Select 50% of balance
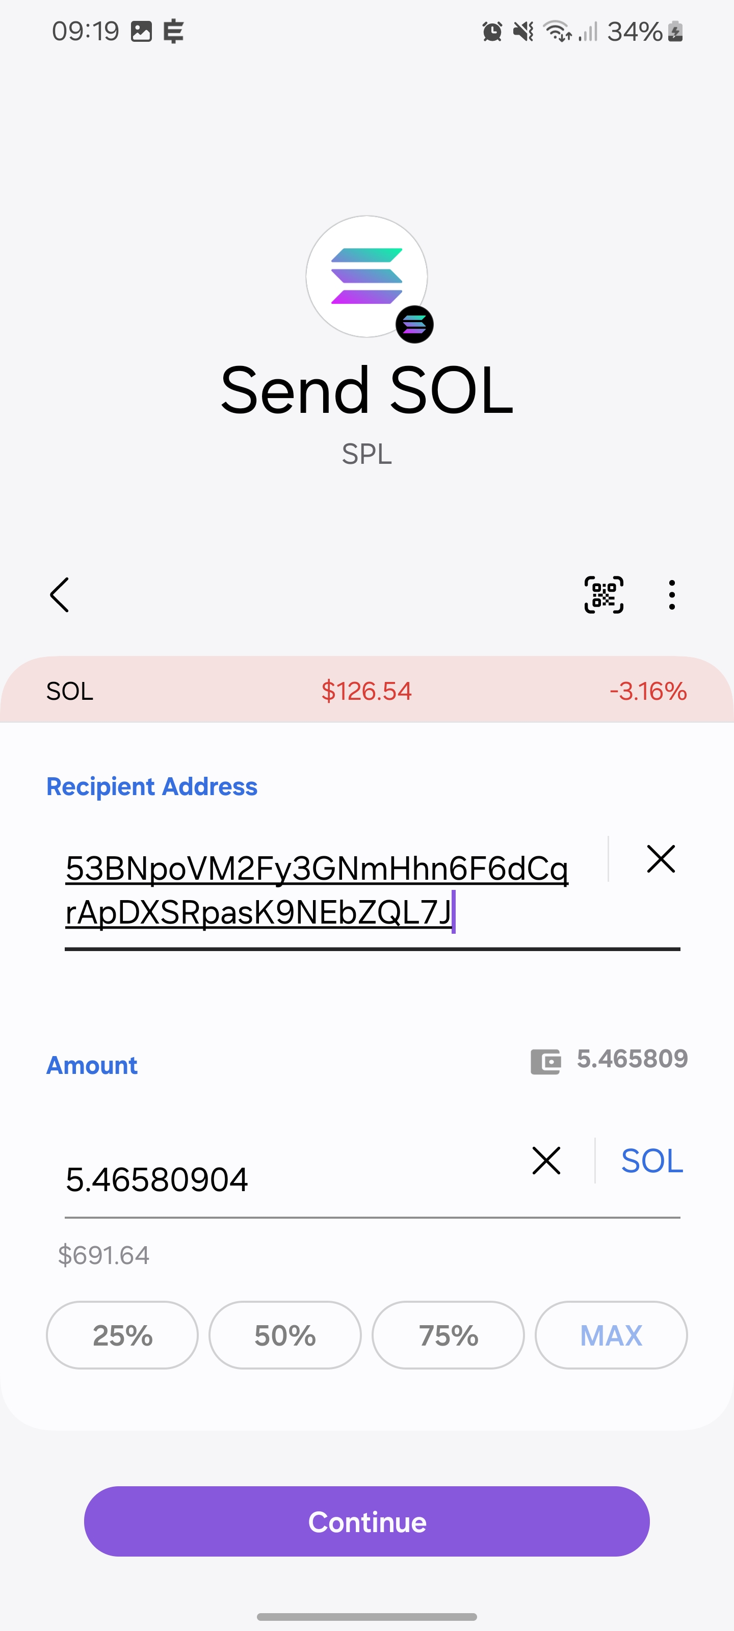734x1631 pixels. click(x=285, y=1335)
